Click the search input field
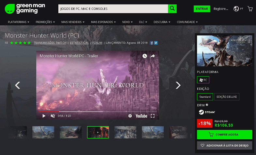 pos(113,9)
